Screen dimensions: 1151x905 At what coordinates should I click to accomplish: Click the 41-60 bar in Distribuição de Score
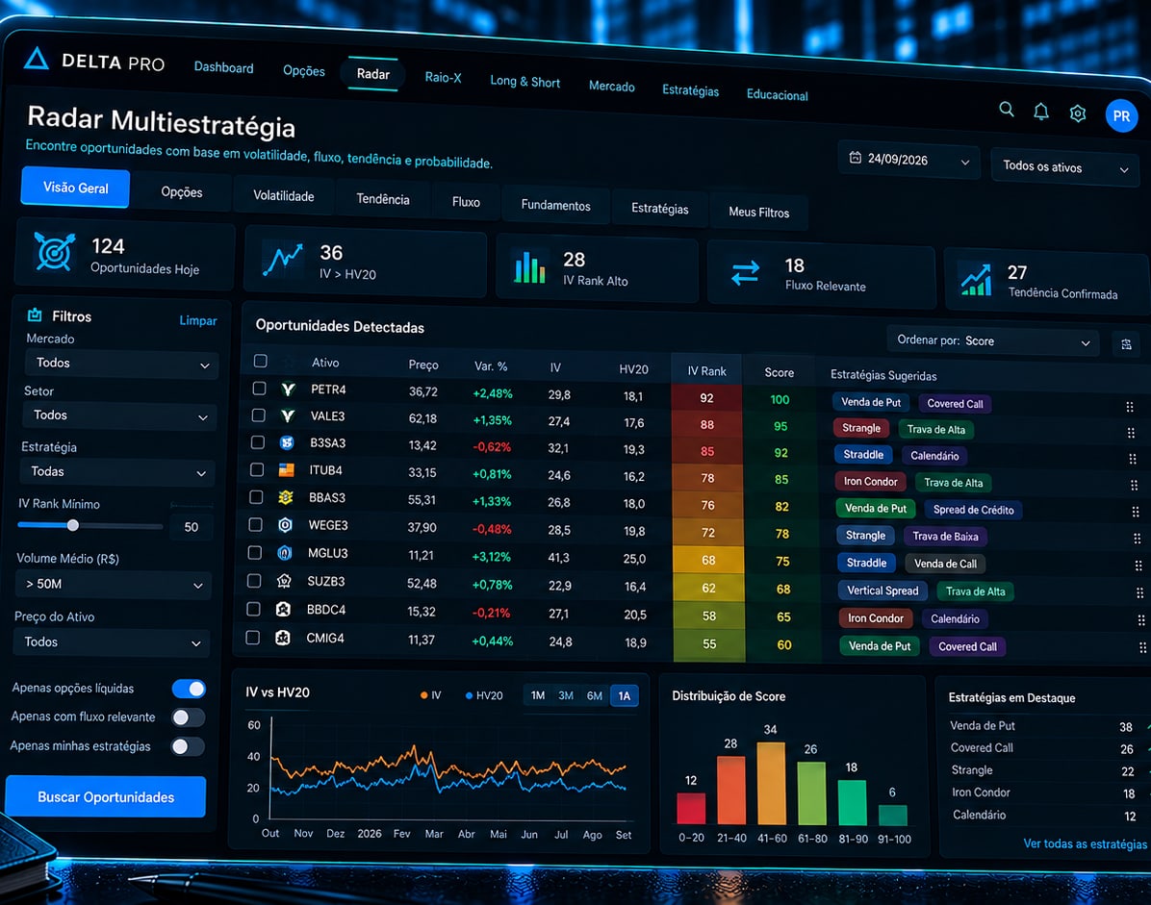click(771, 783)
